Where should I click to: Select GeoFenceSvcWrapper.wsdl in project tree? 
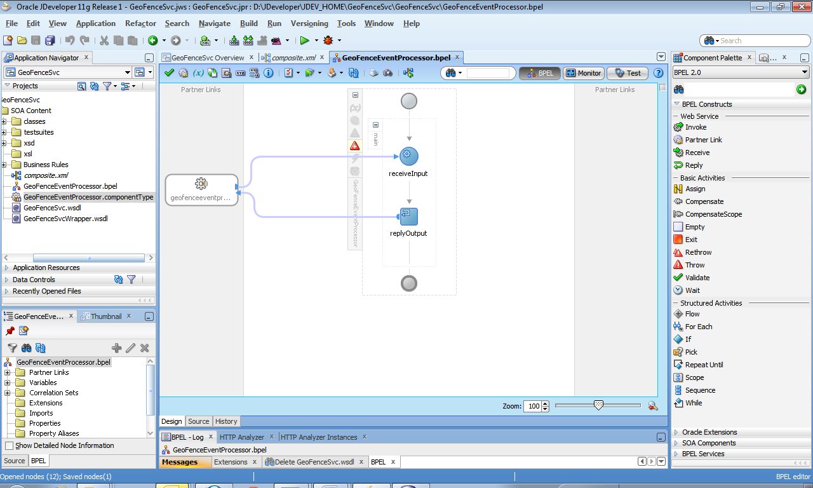click(65, 219)
